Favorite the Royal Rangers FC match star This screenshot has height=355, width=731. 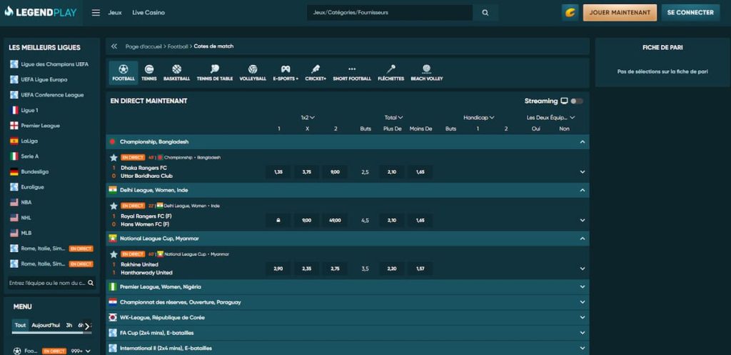(114, 206)
